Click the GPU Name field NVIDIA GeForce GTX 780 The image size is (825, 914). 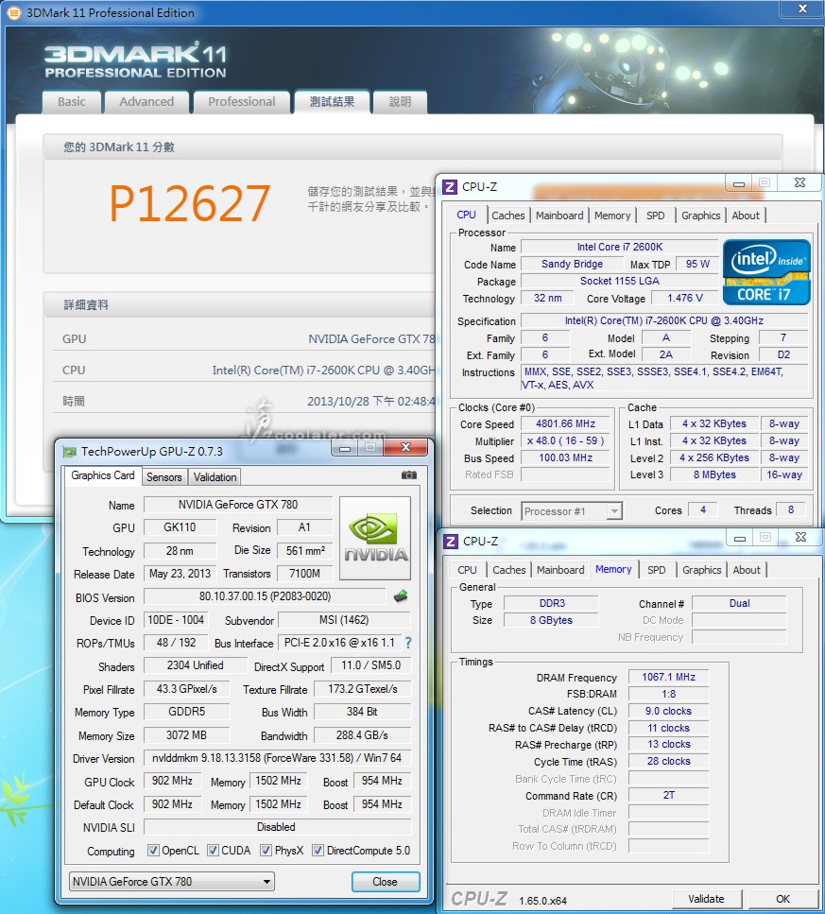[238, 504]
